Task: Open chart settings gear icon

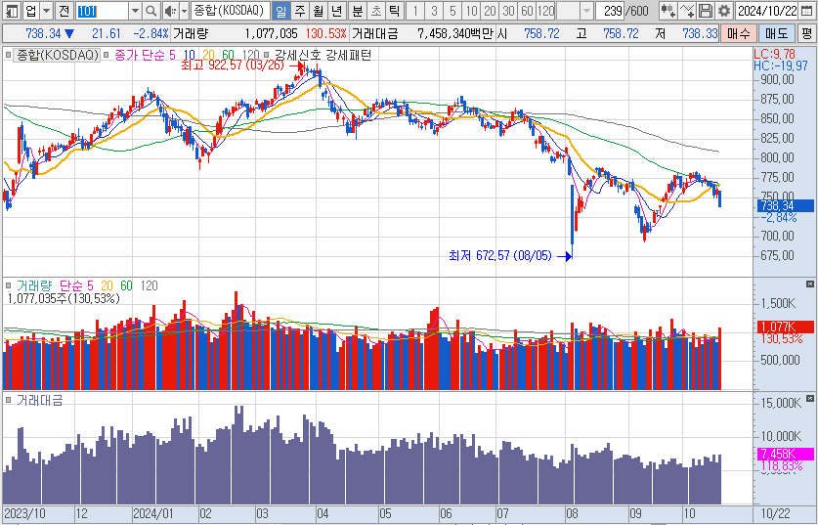Action: tap(723, 11)
